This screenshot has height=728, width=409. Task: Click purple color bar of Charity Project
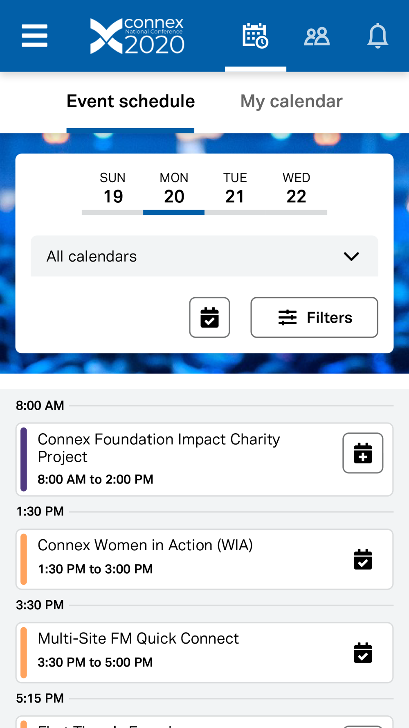24,459
